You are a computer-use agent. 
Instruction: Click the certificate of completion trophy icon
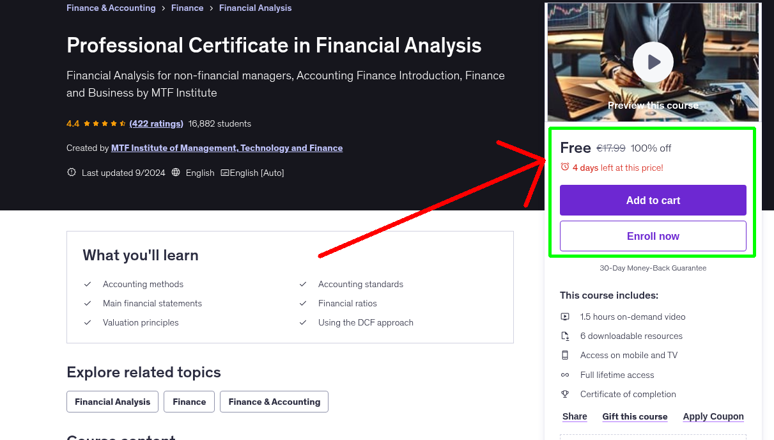(x=565, y=394)
